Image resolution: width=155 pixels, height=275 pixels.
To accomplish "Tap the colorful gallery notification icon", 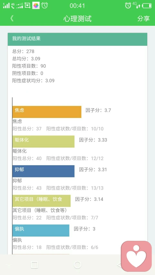I will pos(36,5).
